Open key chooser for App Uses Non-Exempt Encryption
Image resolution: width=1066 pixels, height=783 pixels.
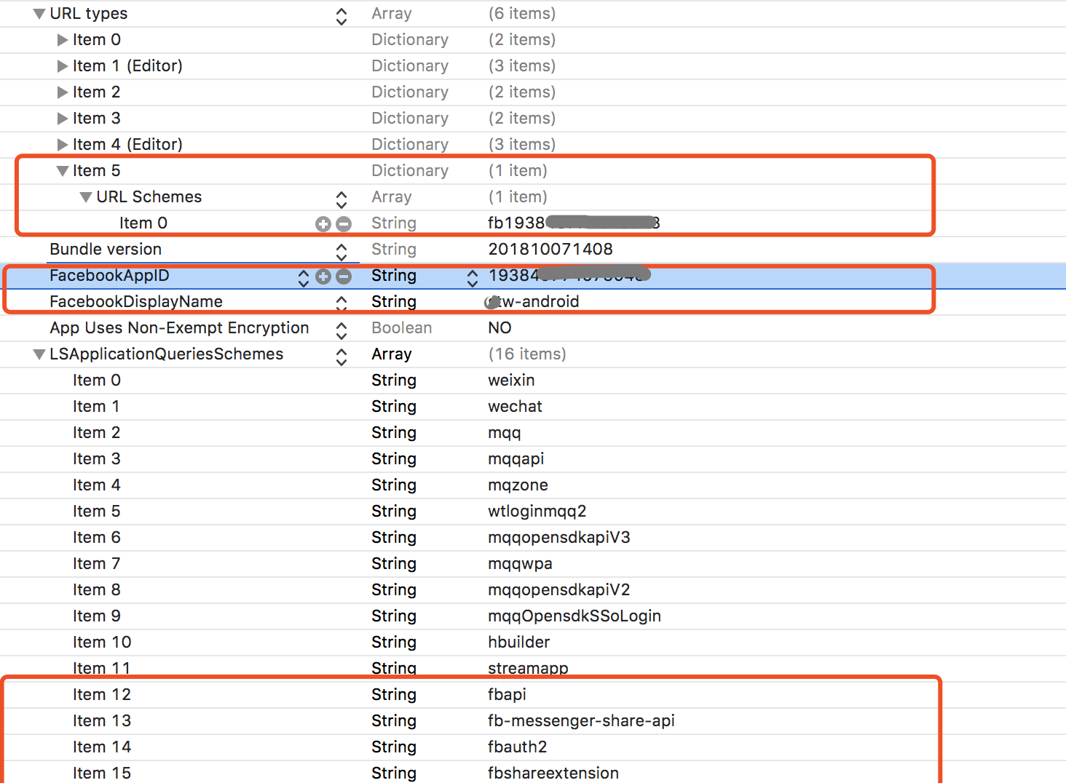[x=341, y=330]
